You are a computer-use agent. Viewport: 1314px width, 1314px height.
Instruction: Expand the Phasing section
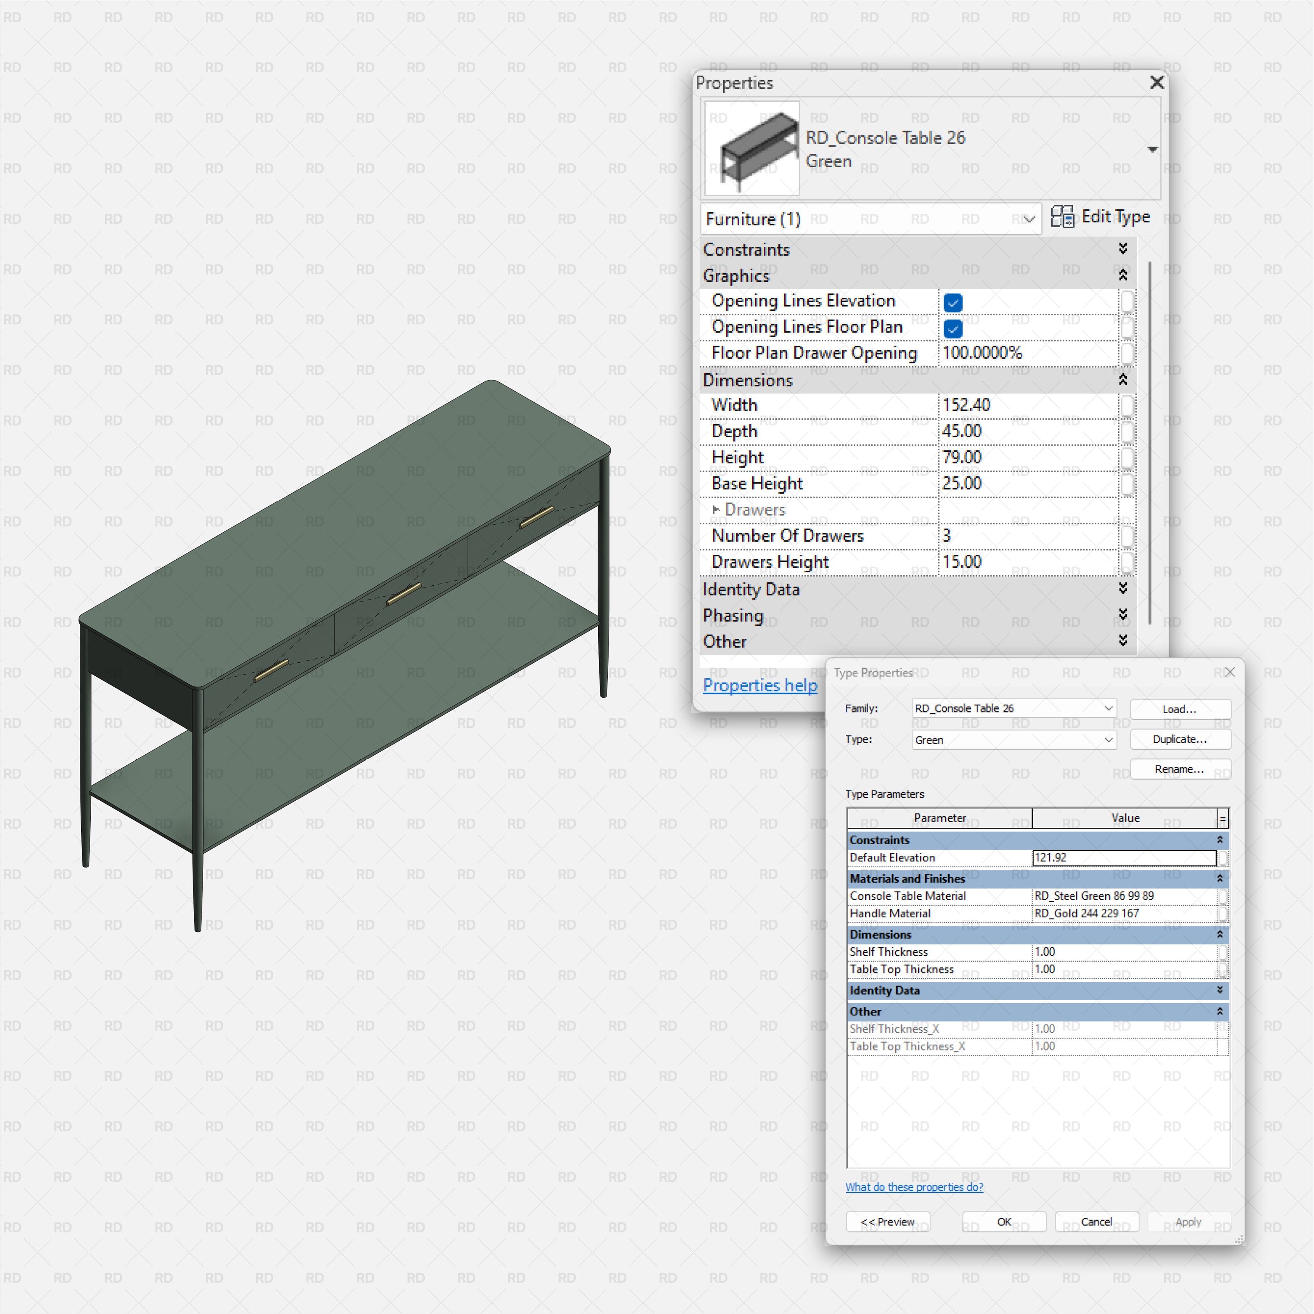point(1122,615)
